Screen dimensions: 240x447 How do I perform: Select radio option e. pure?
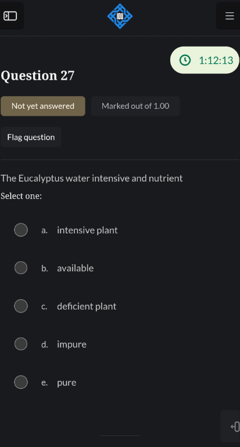point(21,382)
